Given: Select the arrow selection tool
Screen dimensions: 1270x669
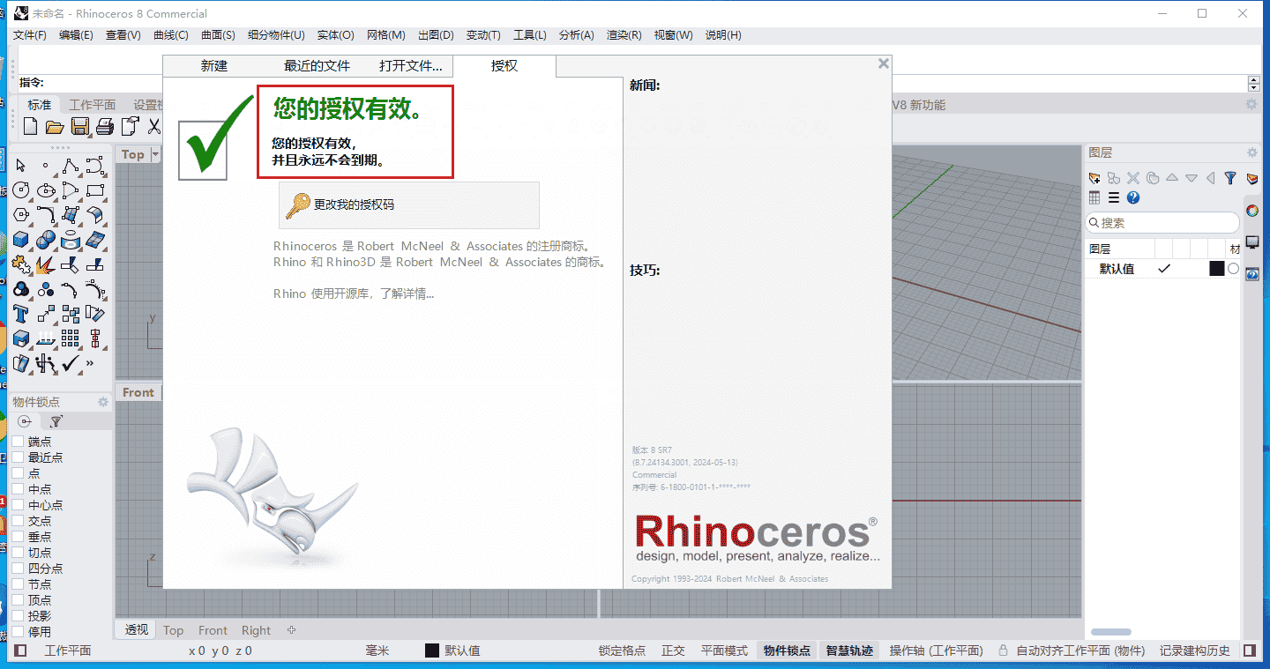Looking at the screenshot, I should click(x=19, y=165).
